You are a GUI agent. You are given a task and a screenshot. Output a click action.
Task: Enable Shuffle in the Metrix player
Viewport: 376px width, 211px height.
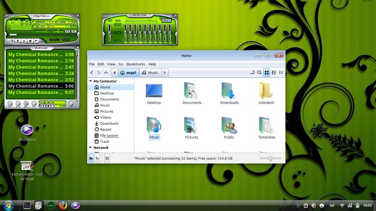pyautogui.click(x=54, y=40)
